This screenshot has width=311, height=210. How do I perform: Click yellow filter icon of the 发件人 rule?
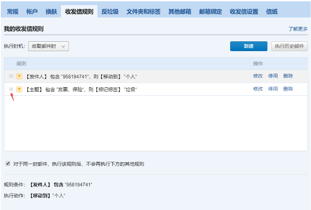point(19,76)
